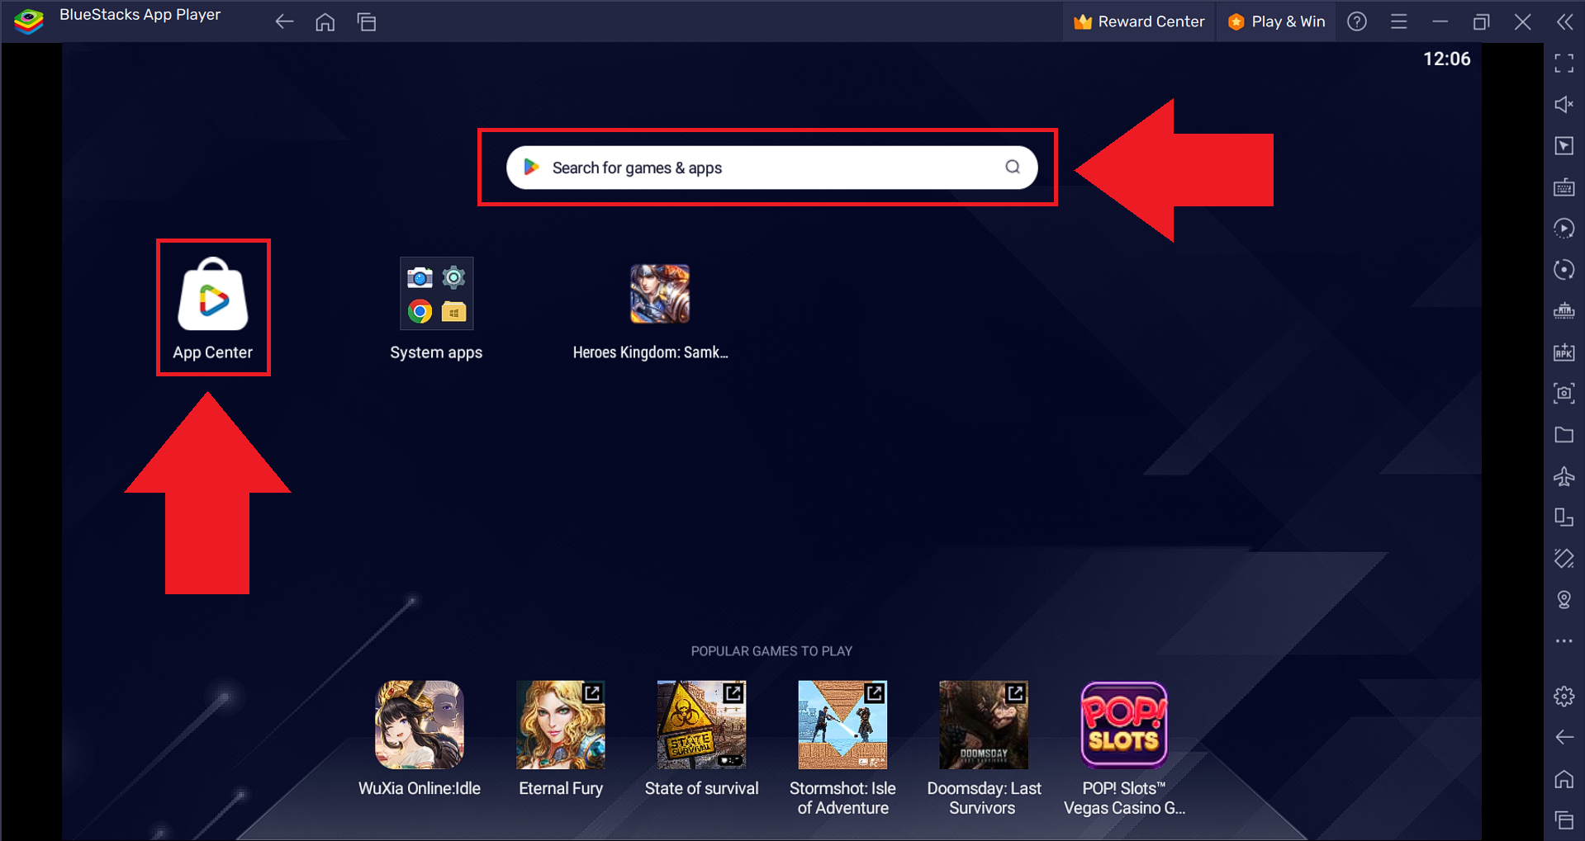Launch Heroes Kingdom: Samkok

click(658, 293)
